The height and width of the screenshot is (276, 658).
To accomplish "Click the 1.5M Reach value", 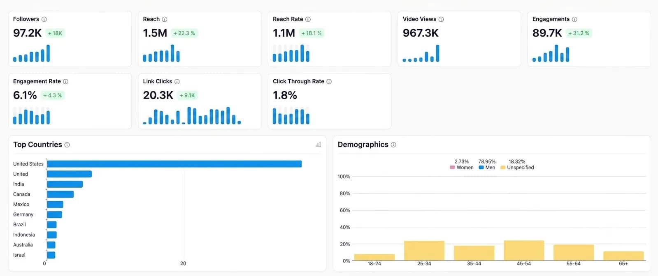I will click(x=155, y=33).
